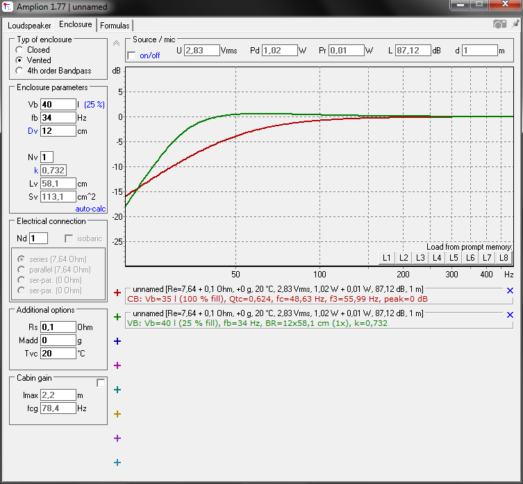Edit the fb tuning frequency field
Image resolution: width=523 pixels, height=484 pixels.
point(58,118)
